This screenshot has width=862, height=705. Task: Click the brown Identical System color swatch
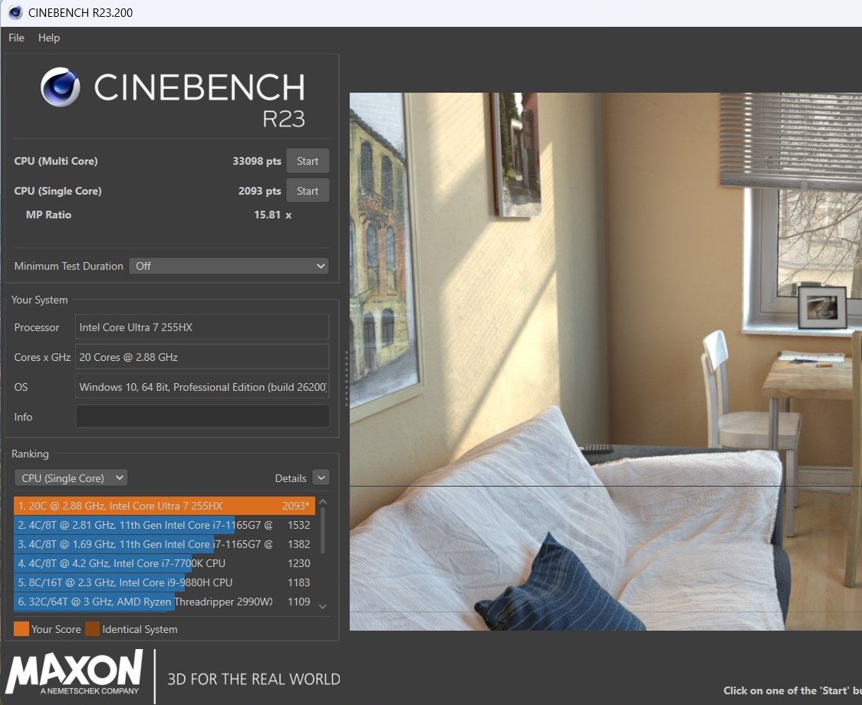(92, 629)
